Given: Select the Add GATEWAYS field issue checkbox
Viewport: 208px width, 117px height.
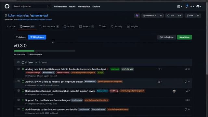Looking at the screenshot, I should (19, 81).
